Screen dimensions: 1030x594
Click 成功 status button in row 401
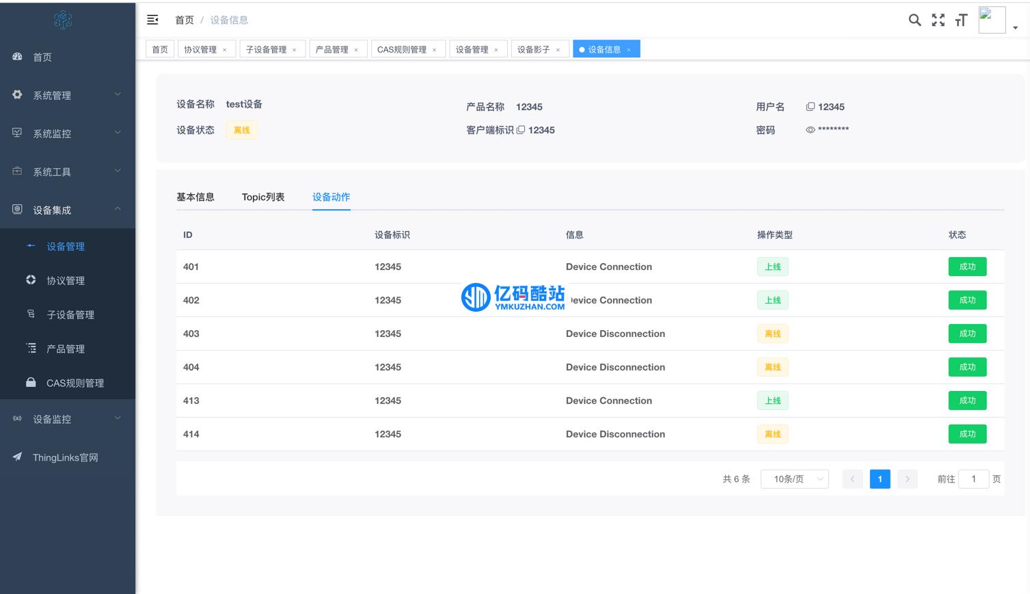pos(968,267)
